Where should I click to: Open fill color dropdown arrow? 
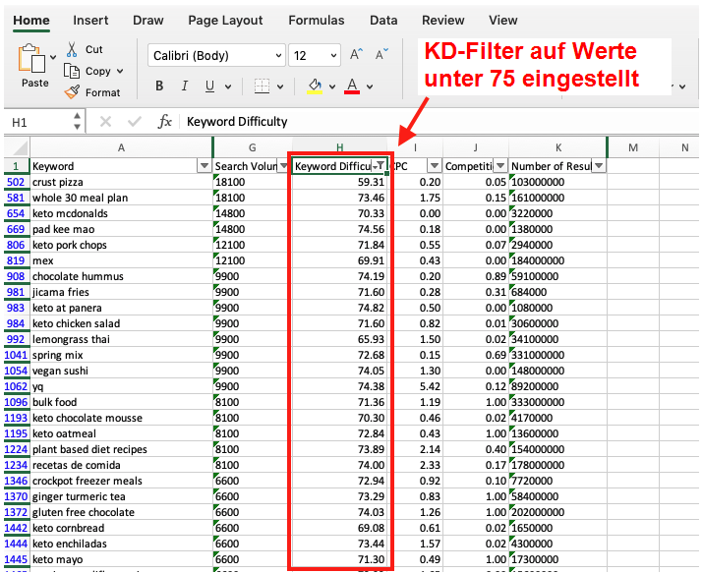tap(332, 86)
